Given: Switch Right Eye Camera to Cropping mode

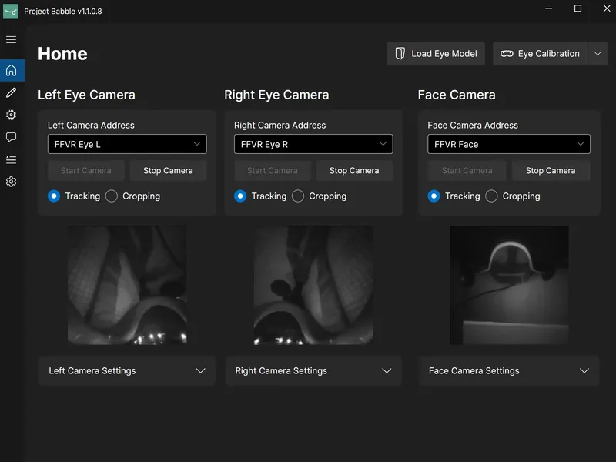Looking at the screenshot, I should [297, 196].
